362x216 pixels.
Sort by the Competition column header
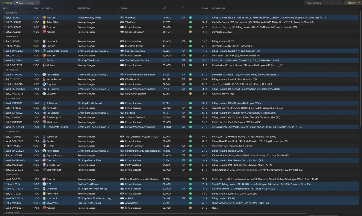pos(84,8)
